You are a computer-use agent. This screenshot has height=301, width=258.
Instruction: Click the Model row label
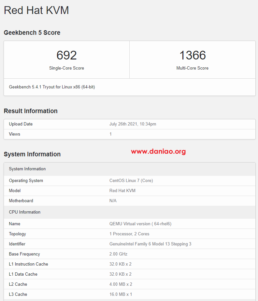tap(15, 190)
